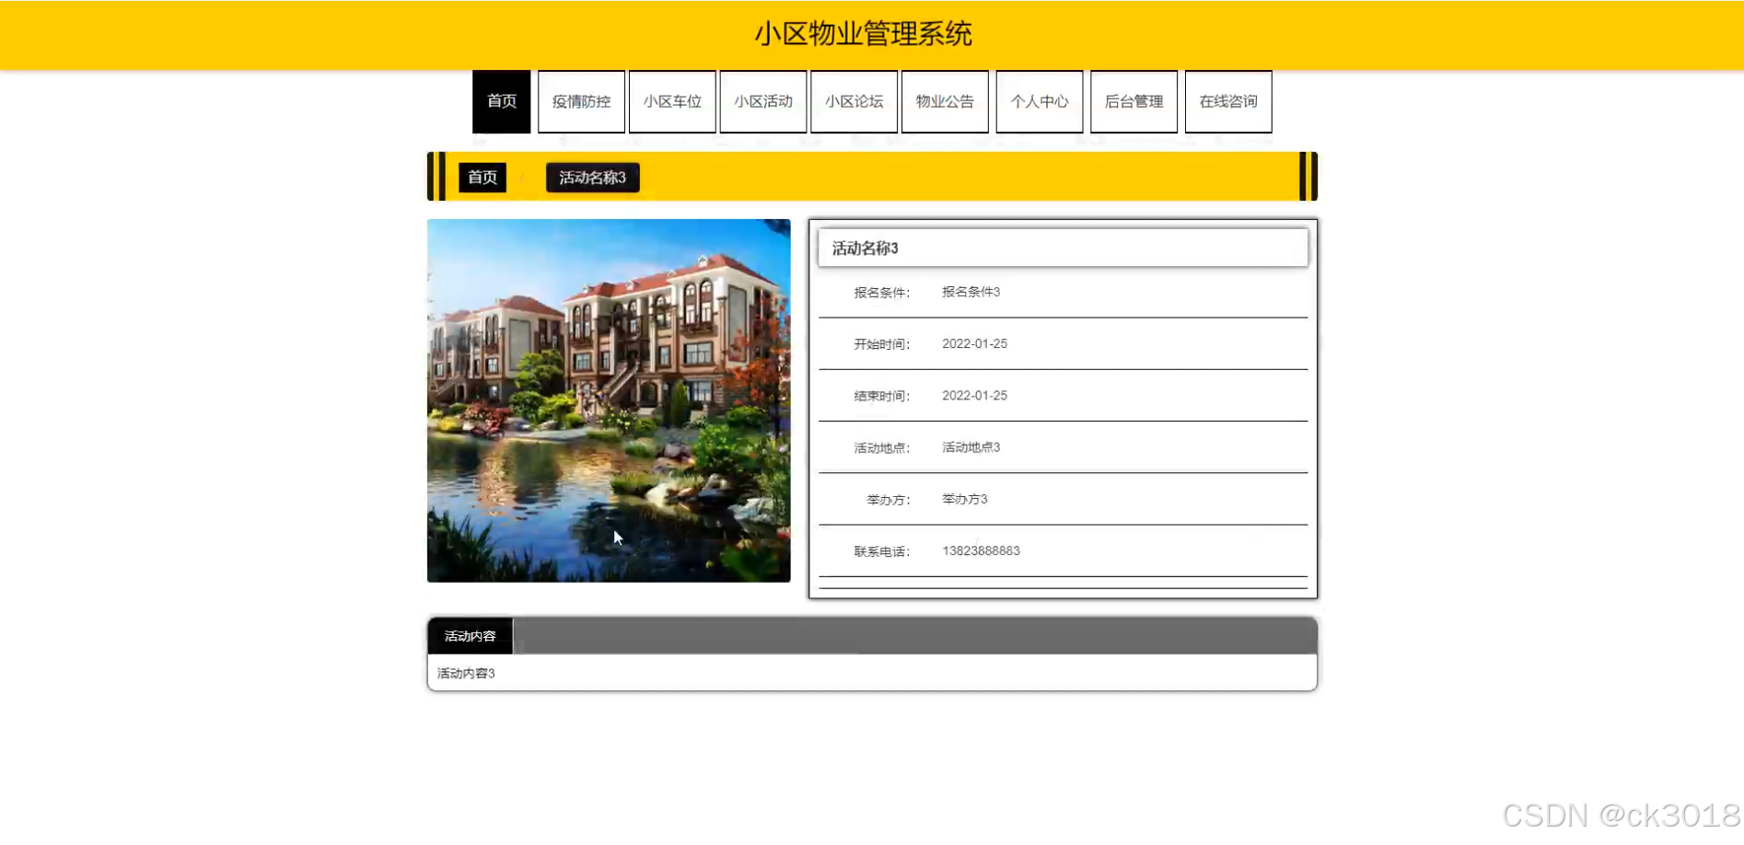
Task: Open the 小区车位 page
Action: pos(672,101)
